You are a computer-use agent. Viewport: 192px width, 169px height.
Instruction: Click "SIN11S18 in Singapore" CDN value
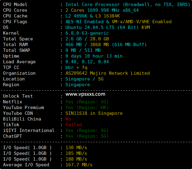[x=94, y=113]
